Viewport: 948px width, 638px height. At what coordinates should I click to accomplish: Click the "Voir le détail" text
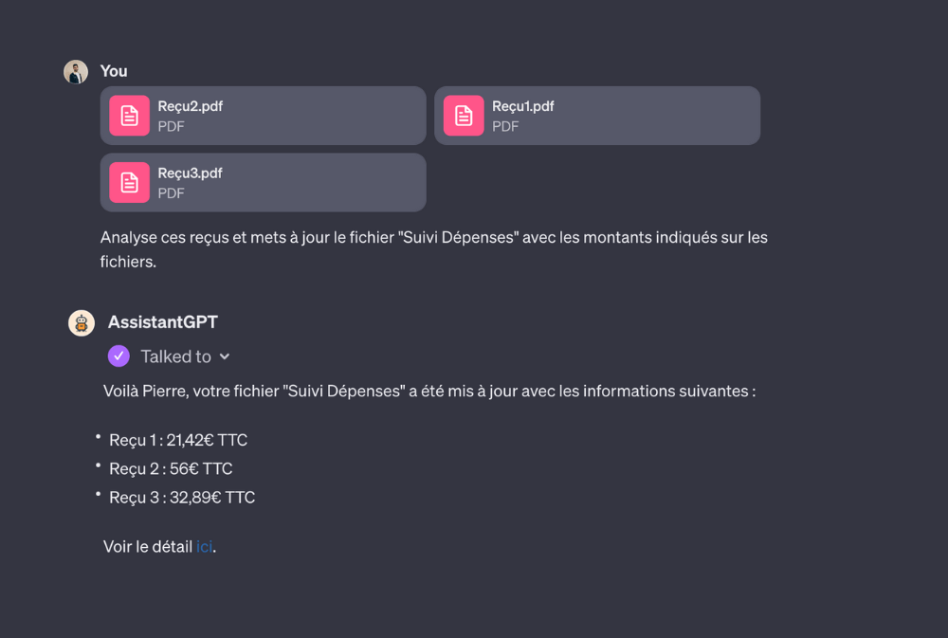[x=148, y=547]
